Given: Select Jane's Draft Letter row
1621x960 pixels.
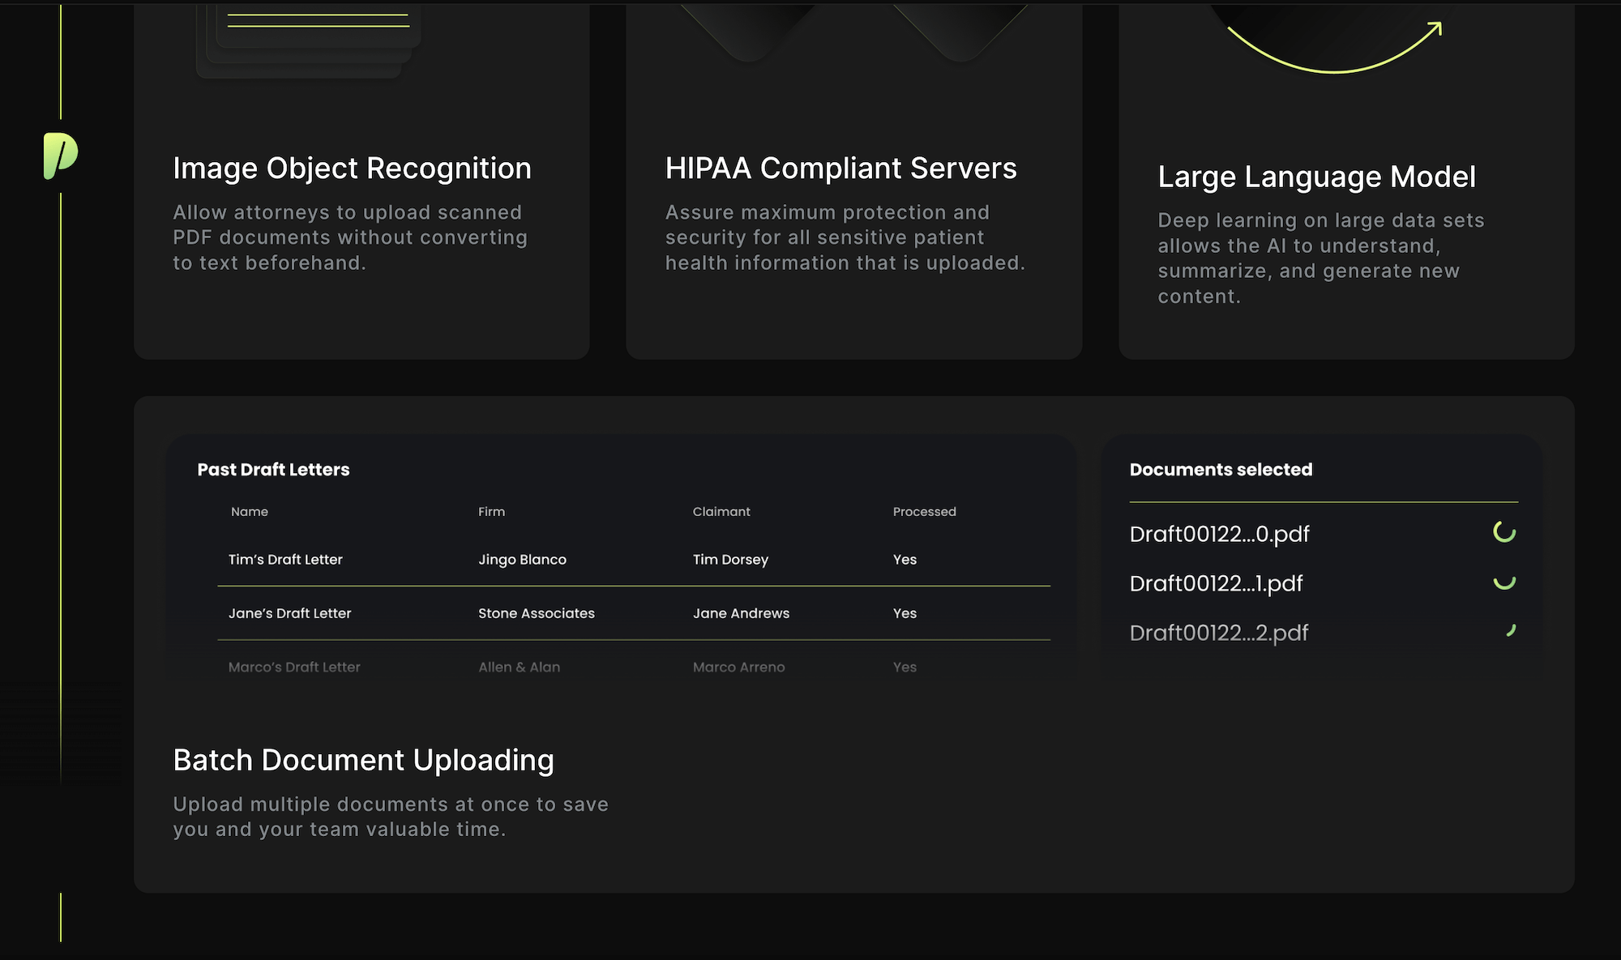Looking at the screenshot, I should pyautogui.click(x=289, y=613).
